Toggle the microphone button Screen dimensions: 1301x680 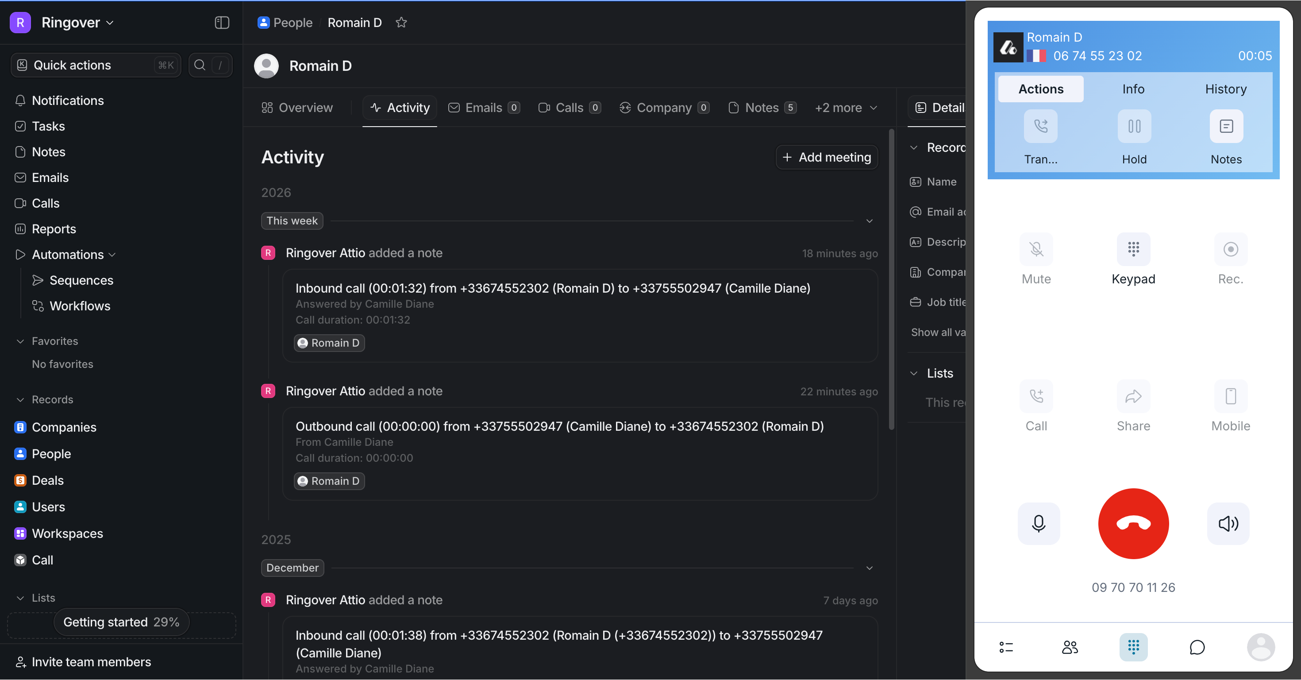pyautogui.click(x=1039, y=523)
